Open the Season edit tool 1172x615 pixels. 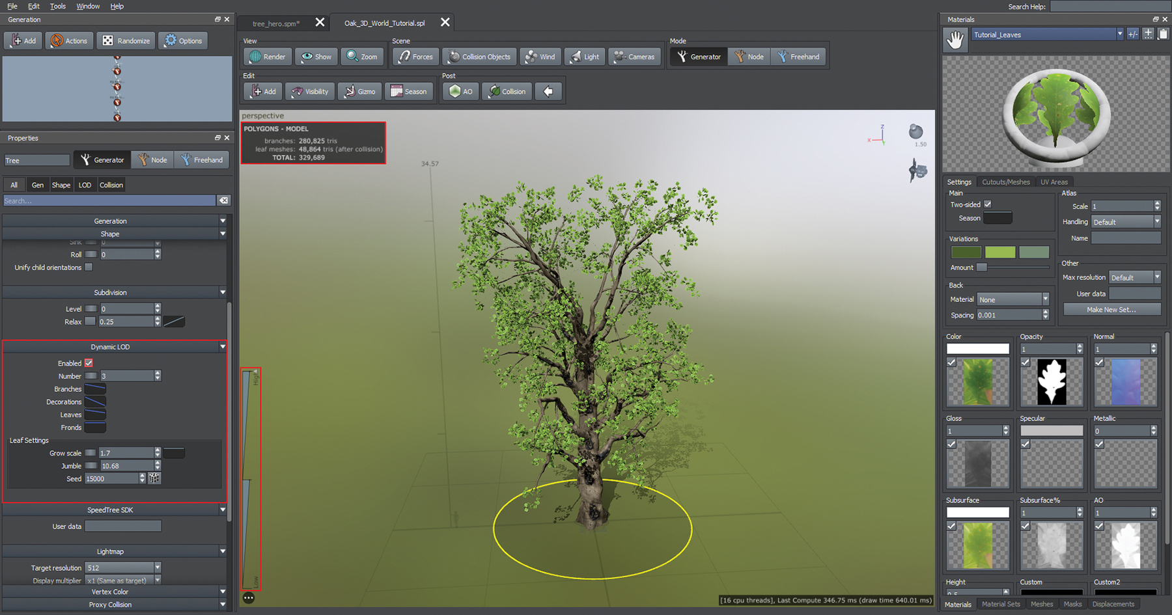point(409,91)
